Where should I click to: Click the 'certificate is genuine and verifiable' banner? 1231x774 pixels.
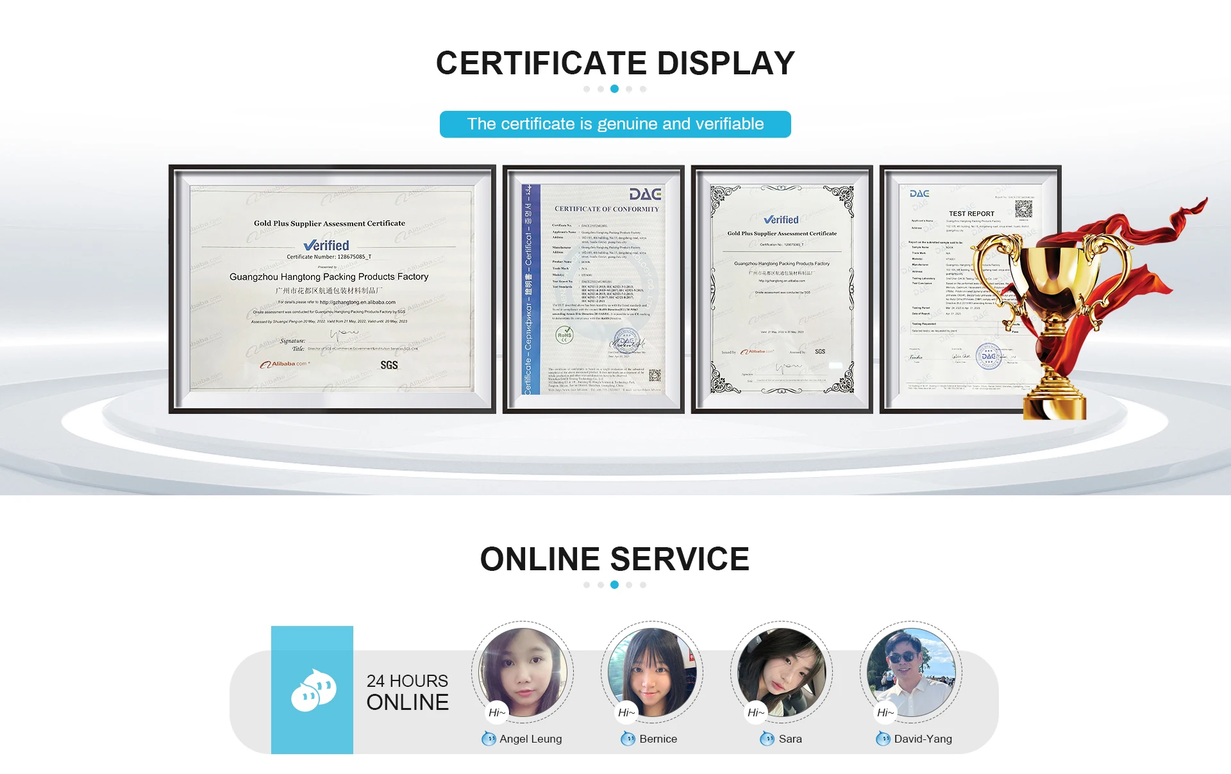(615, 124)
